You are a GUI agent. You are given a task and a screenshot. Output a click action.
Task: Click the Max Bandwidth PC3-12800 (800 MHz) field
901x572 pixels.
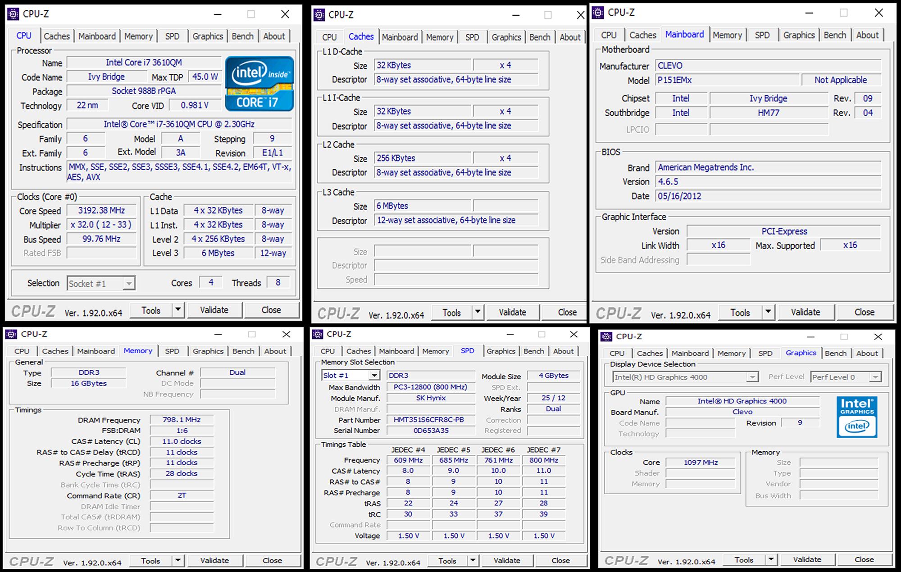(x=431, y=387)
